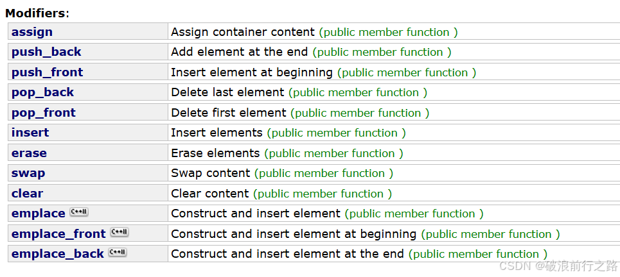Open the clear function link
Viewport: 620px width, 277px height.
point(27,194)
